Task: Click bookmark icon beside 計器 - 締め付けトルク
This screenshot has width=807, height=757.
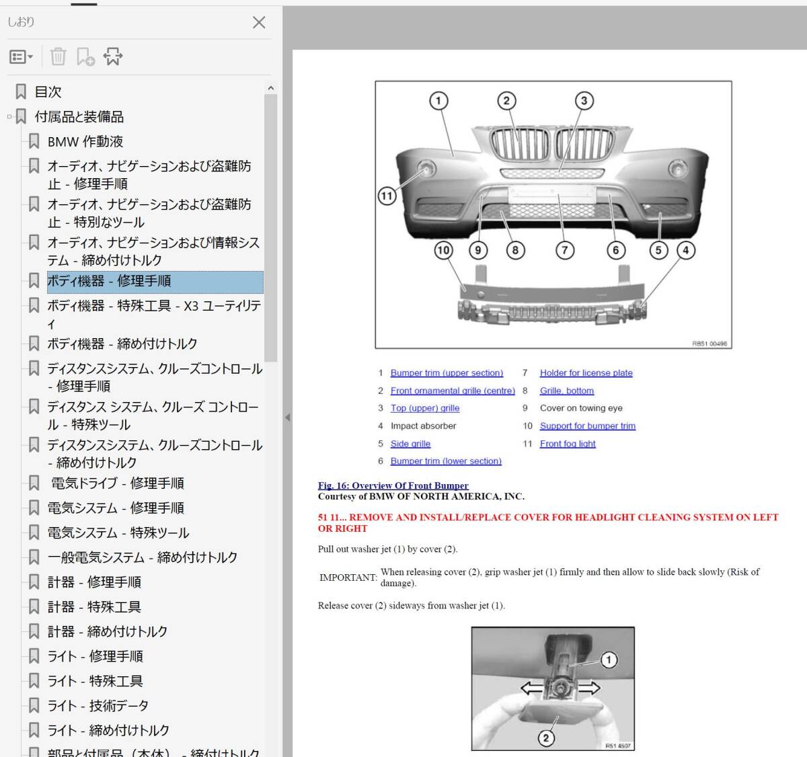Action: click(x=34, y=632)
